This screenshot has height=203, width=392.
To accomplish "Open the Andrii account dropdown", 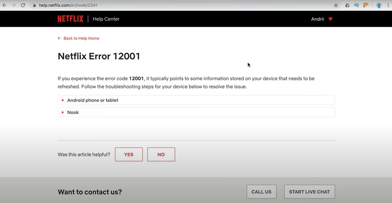I will (322, 19).
